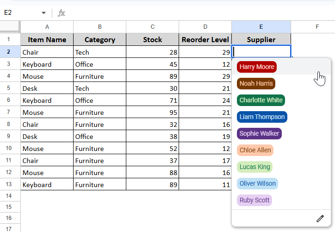Image resolution: width=335 pixels, height=232 pixels.
Task: Click the stock value 95
Action: tap(153, 112)
